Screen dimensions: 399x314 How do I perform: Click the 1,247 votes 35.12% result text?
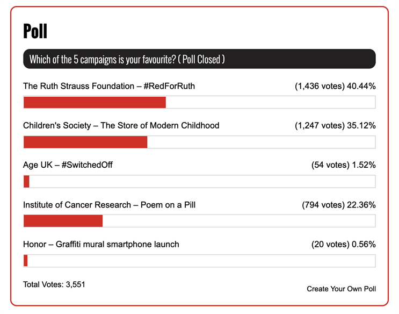[335, 125]
